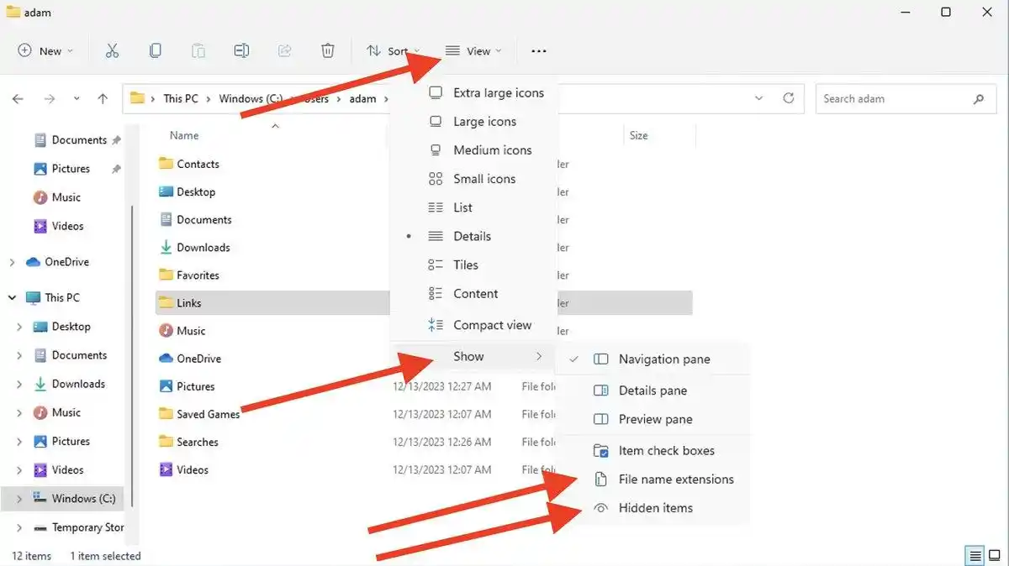Click the Rename icon in toolbar
1009x566 pixels.
click(241, 51)
